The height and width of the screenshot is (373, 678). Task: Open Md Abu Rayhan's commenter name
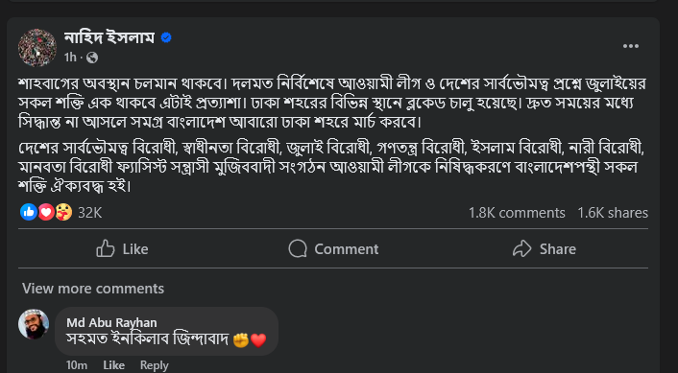(x=111, y=322)
